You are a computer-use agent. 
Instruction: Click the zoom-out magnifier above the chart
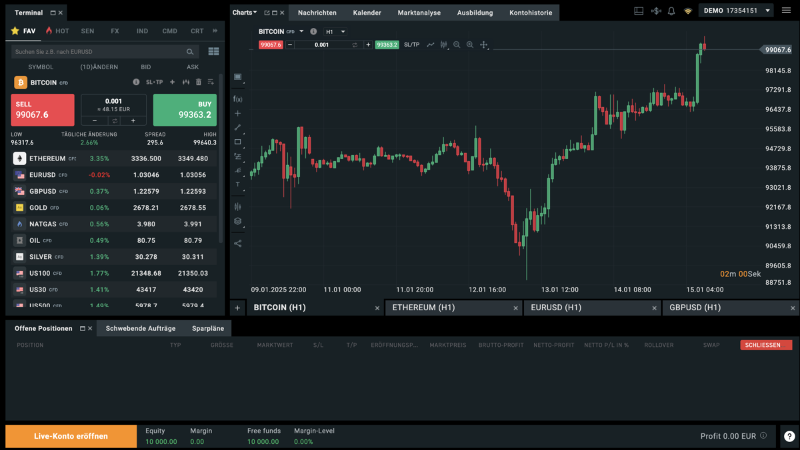click(457, 45)
